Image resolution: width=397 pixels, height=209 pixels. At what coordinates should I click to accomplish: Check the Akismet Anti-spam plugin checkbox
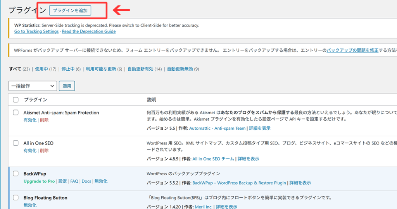(x=16, y=113)
